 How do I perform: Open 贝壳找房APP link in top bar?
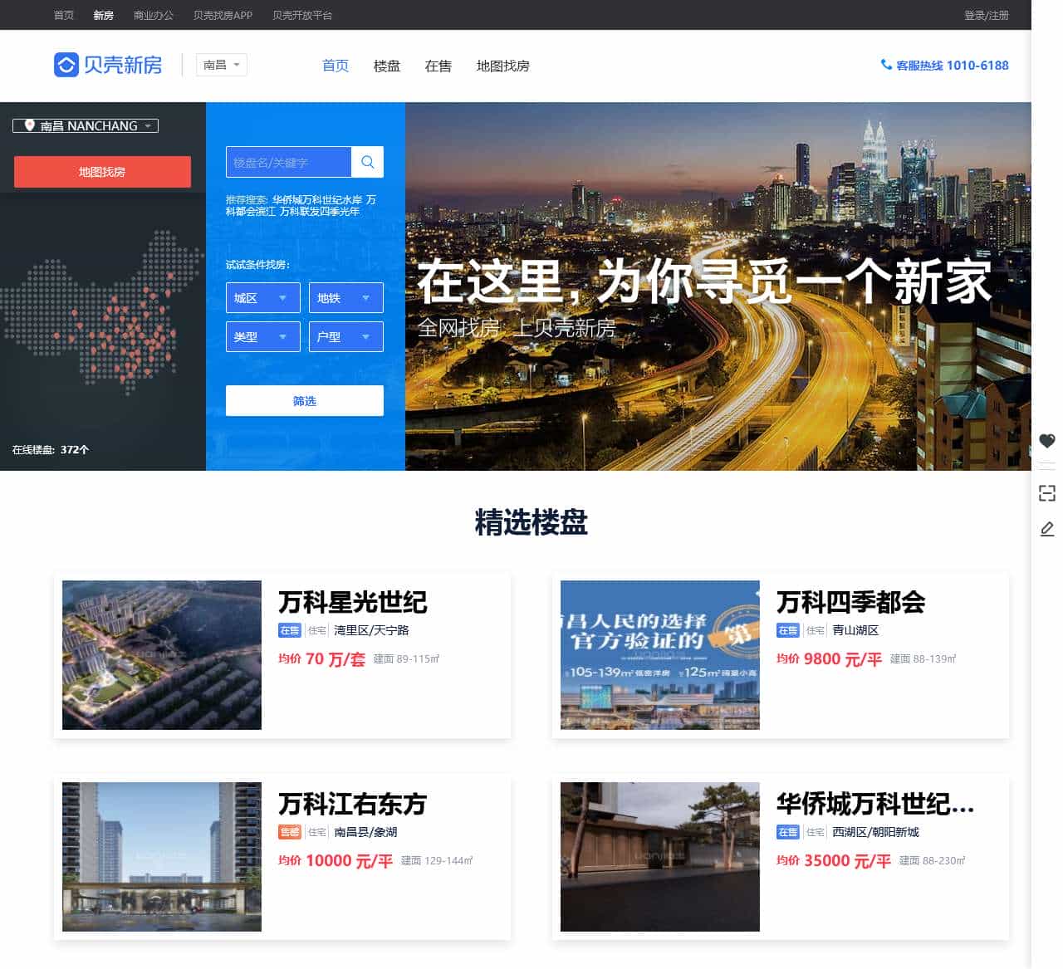223,15
